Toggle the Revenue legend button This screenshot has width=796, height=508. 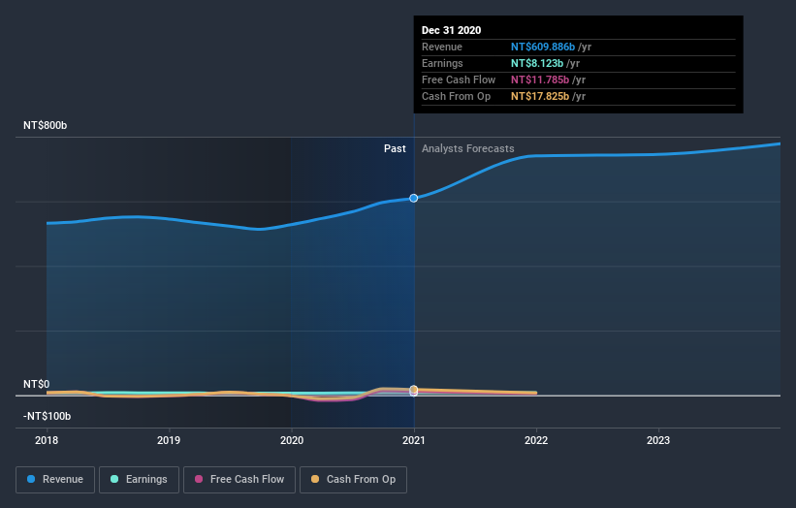tap(55, 480)
